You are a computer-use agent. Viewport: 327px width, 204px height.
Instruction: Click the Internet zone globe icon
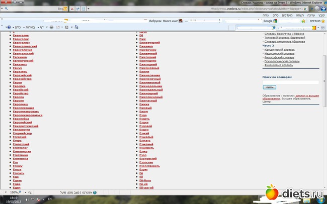coord(95,192)
